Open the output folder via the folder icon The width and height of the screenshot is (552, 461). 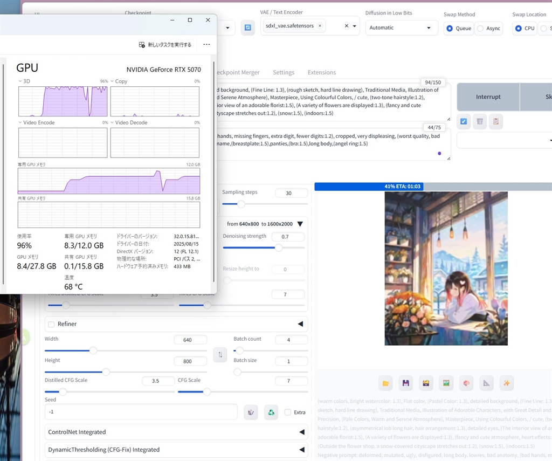[386, 383]
